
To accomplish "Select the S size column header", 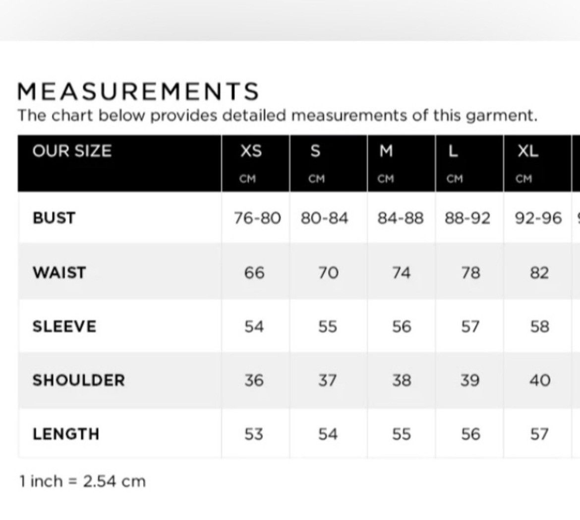I will 315,151.
